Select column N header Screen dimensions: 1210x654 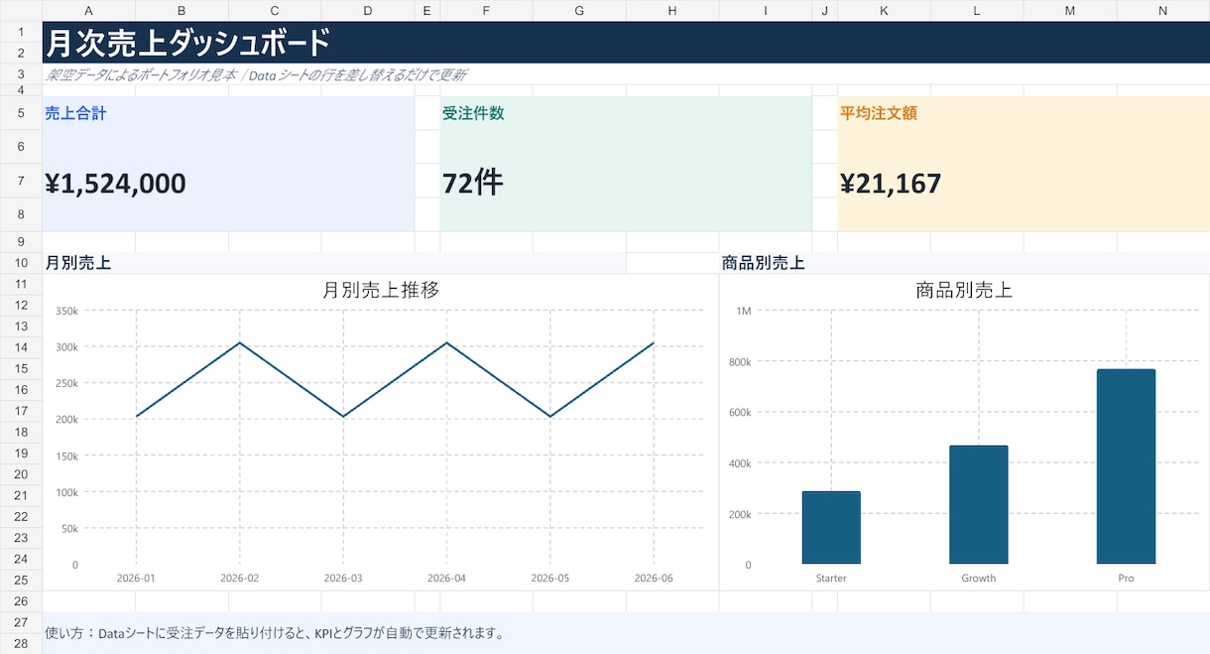point(1163,11)
